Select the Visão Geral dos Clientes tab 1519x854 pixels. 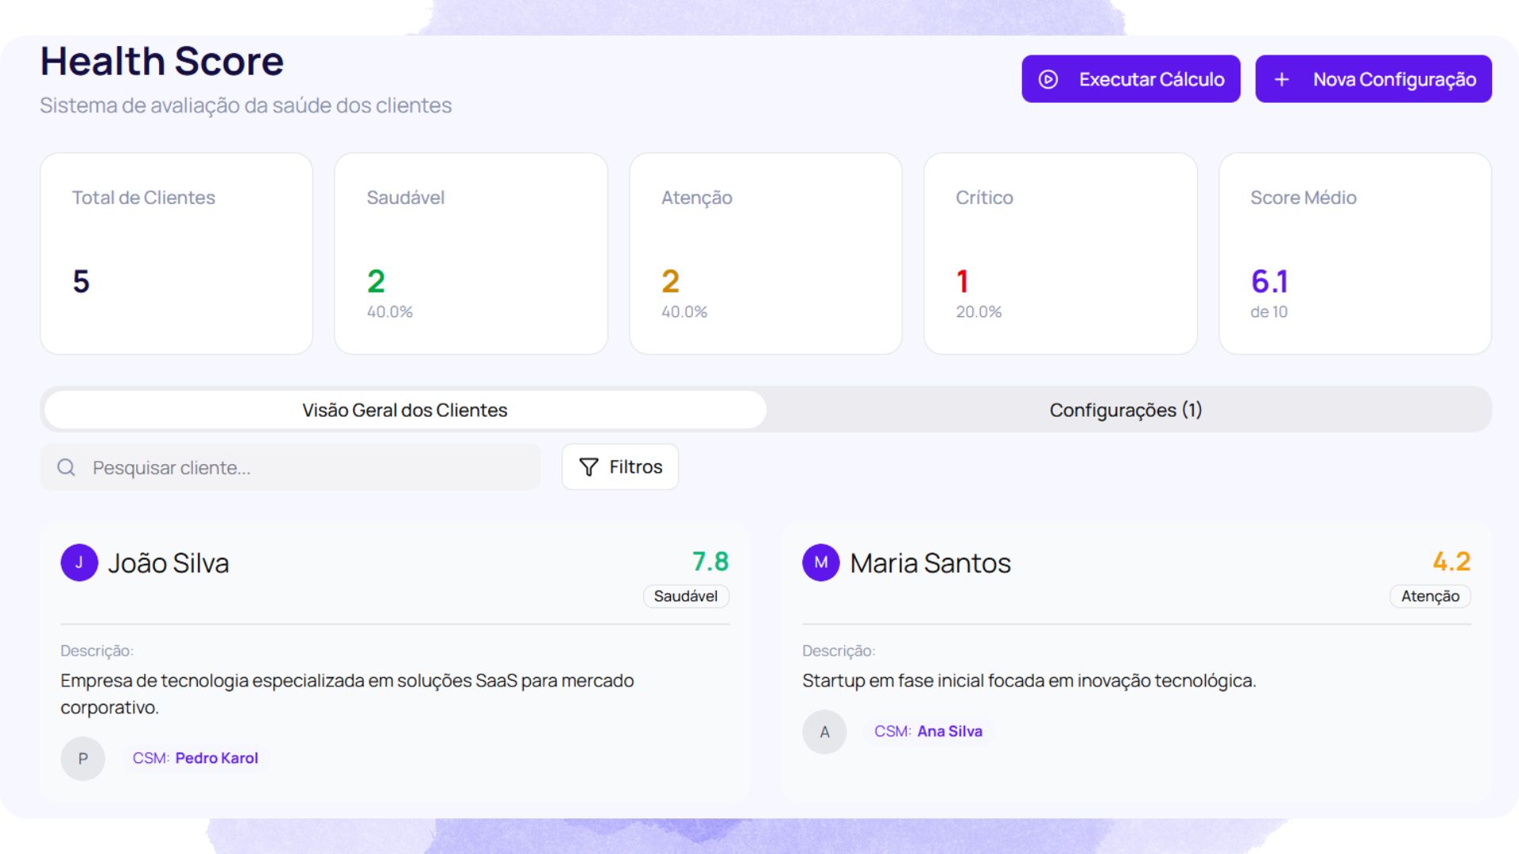click(x=404, y=410)
